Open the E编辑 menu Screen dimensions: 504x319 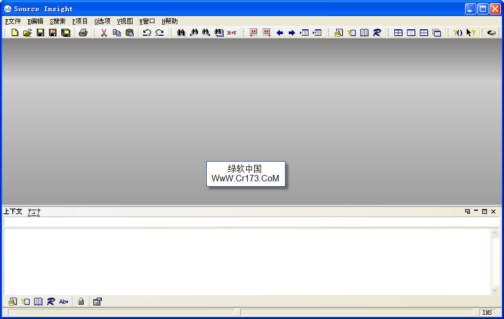tap(35, 21)
